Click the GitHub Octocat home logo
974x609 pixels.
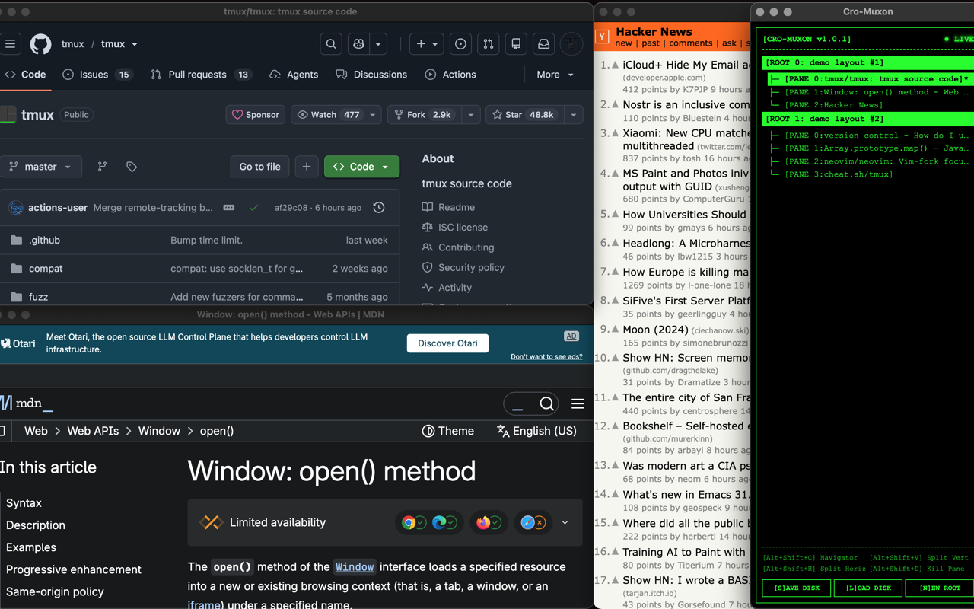tap(41, 44)
